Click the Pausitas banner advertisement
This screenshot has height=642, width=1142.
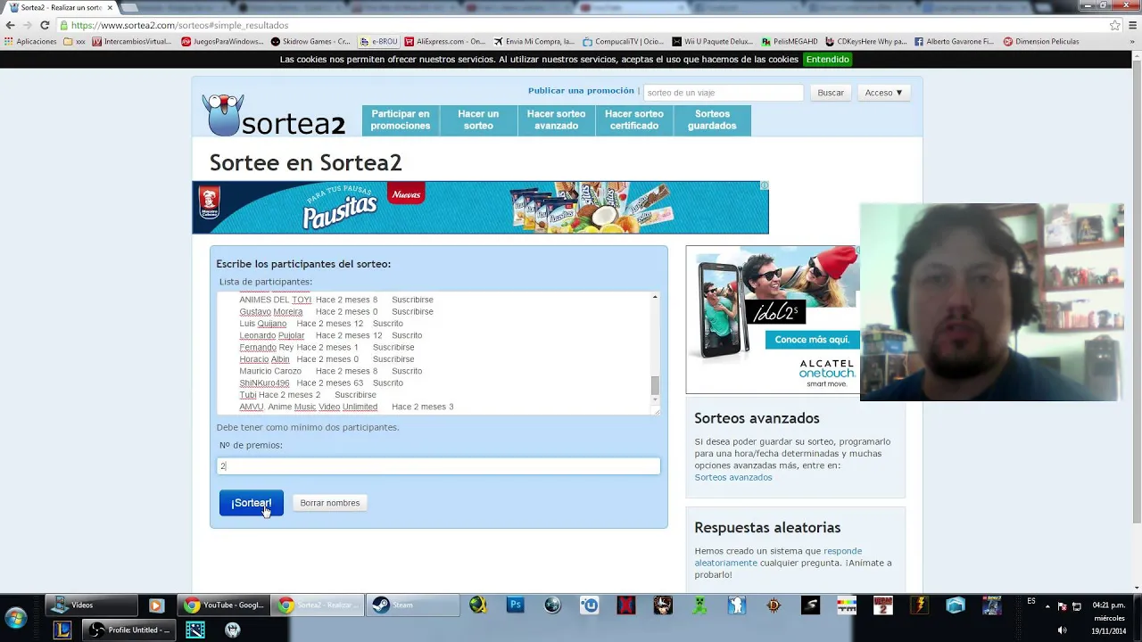click(480, 208)
